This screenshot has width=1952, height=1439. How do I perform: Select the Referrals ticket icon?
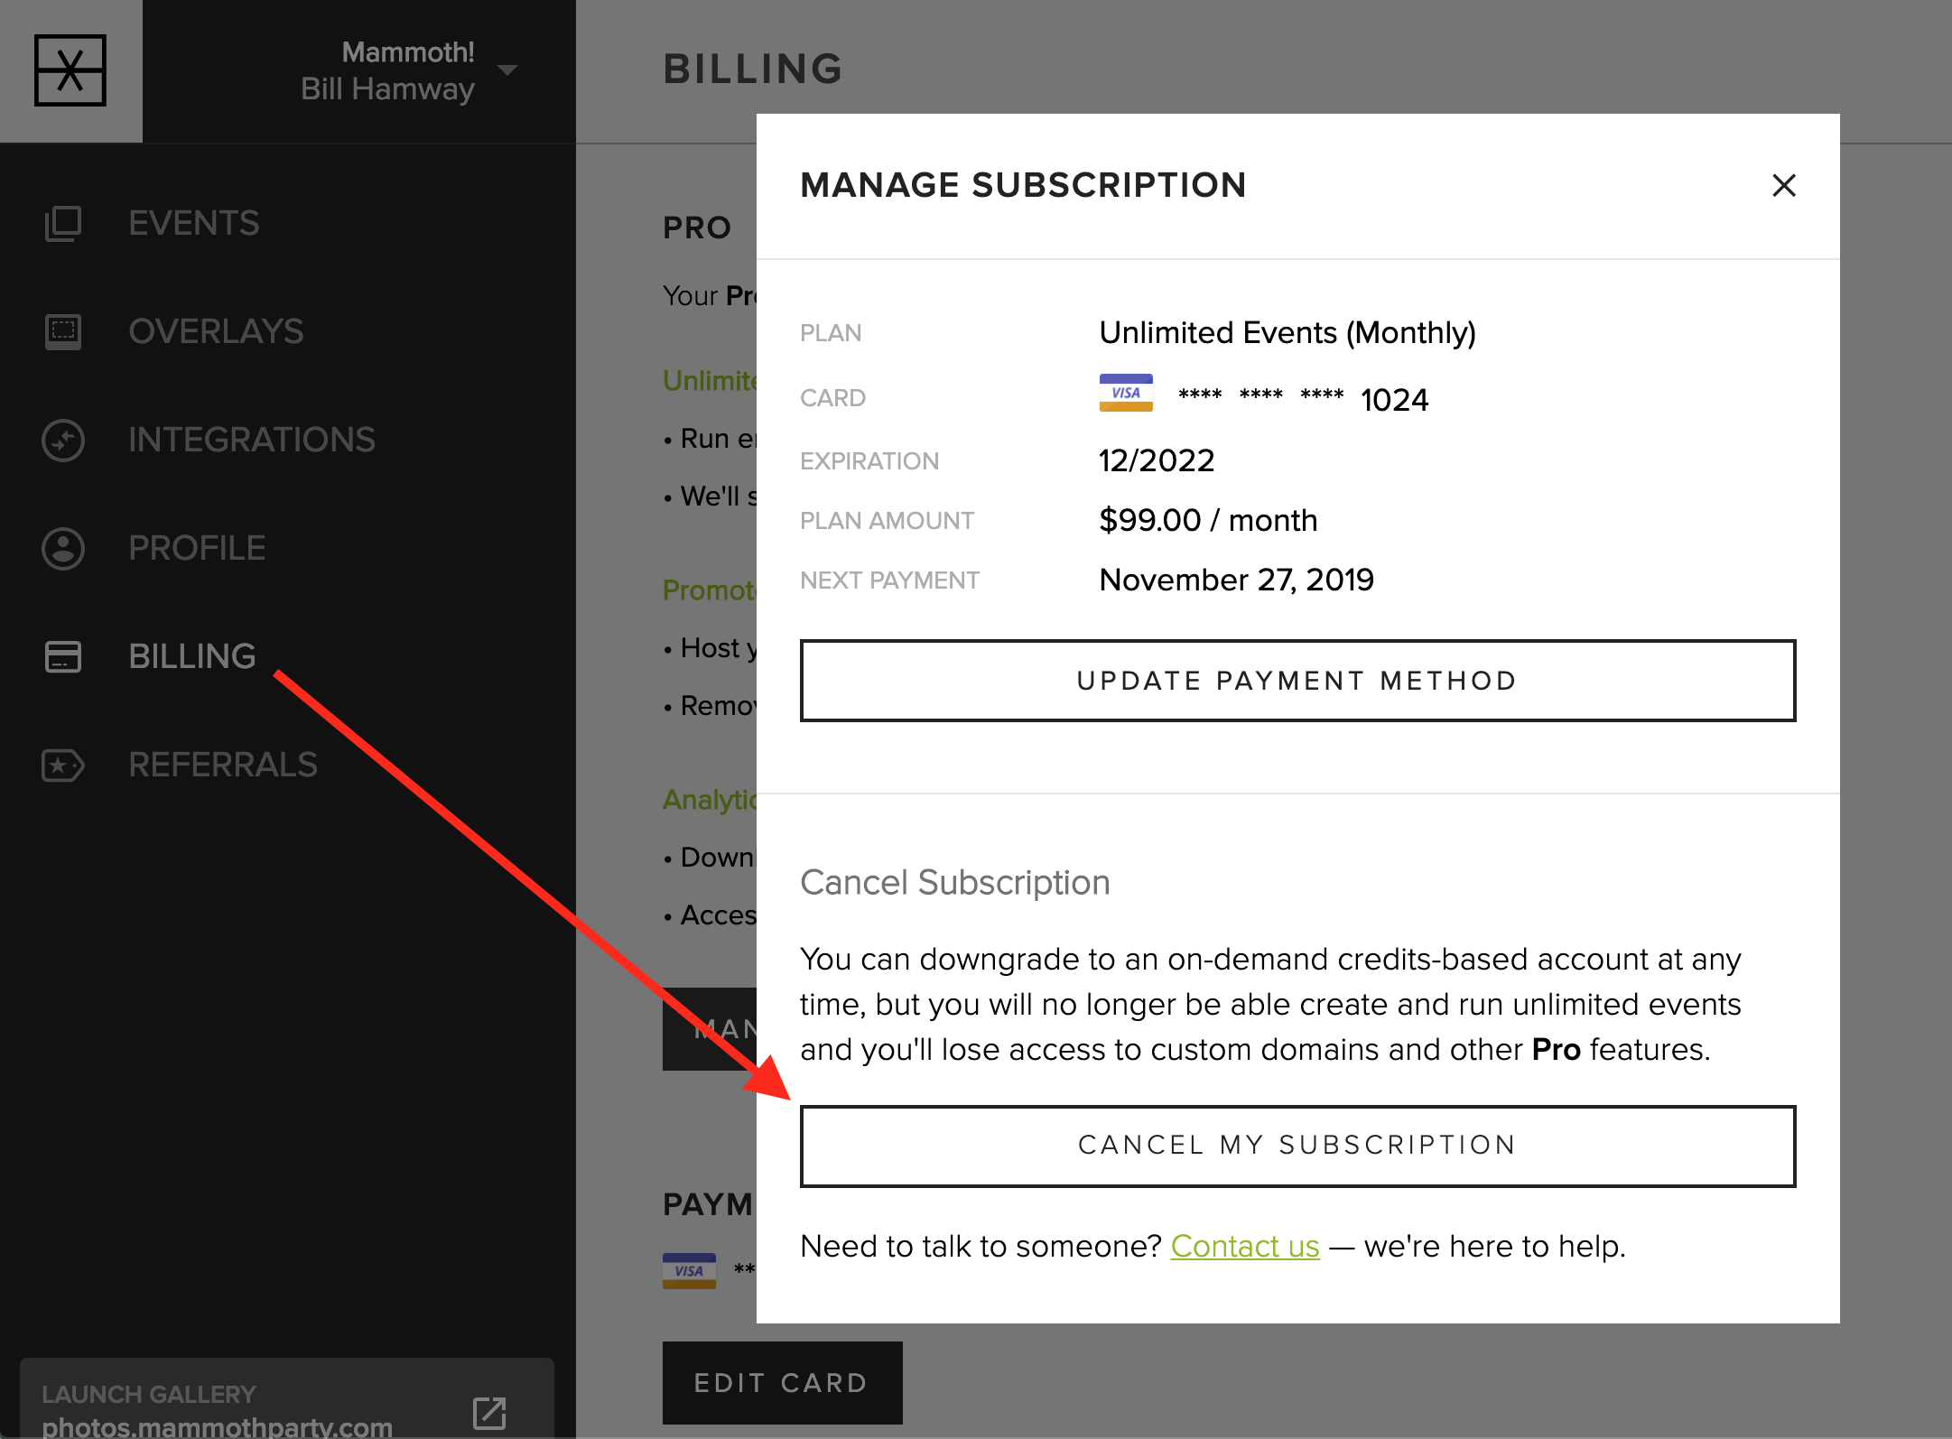pos(63,765)
